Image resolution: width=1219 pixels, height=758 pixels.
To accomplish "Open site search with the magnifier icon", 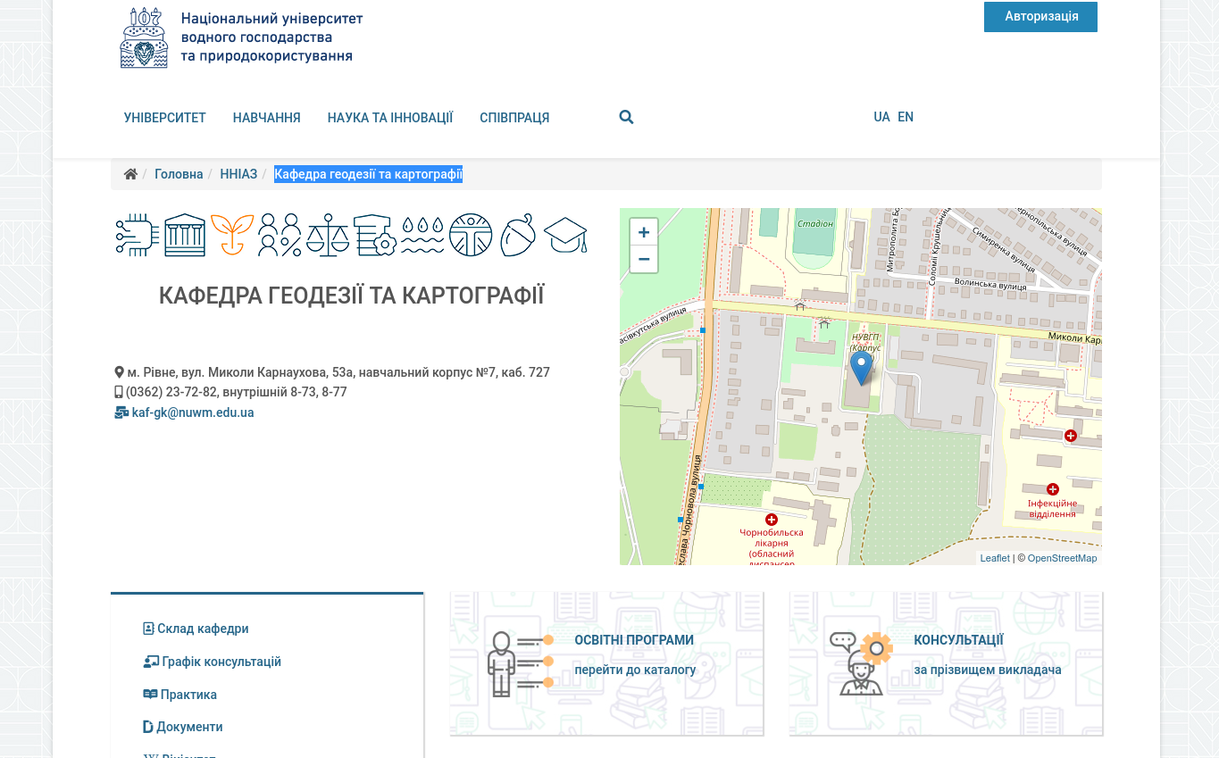I will (x=626, y=117).
